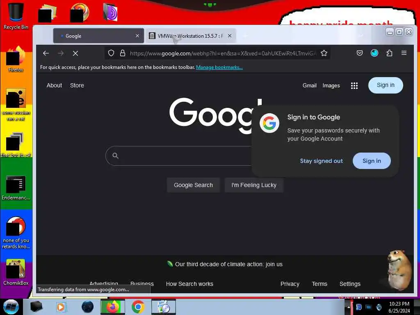Select the purple Tor Browser desktop icon
The height and width of the screenshot is (315, 420).
pos(110,12)
